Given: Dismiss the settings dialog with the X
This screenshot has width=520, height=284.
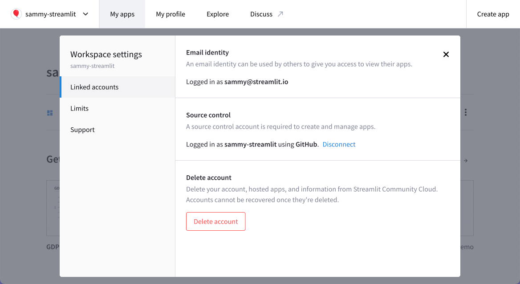Looking at the screenshot, I should tap(446, 54).
